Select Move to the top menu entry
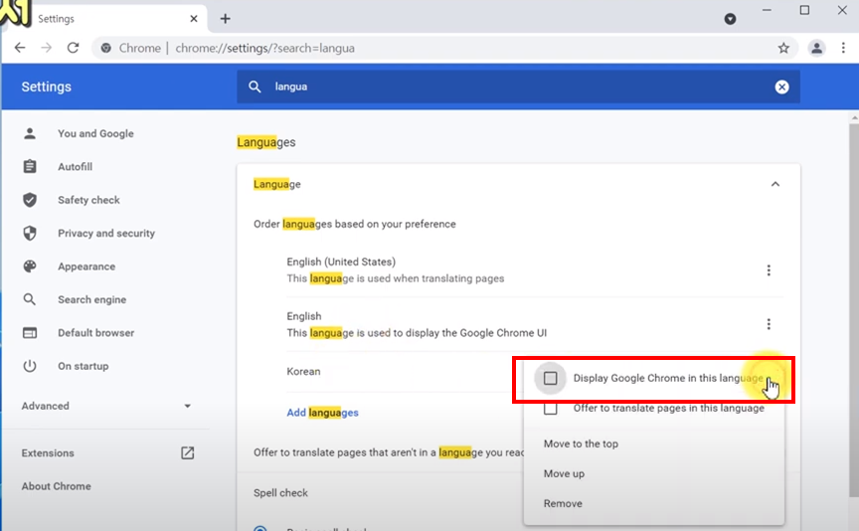The image size is (859, 531). 581,443
